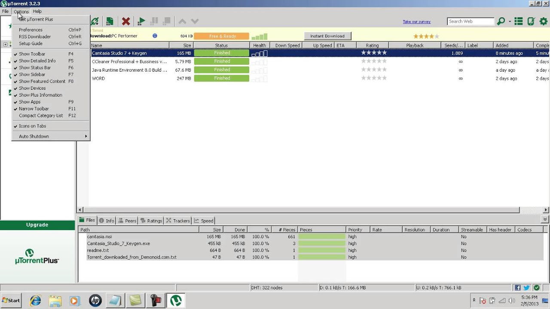Screen dimensions: 550x309
Task: Click the Twitter icon in the status bar
Action: click(x=526, y=288)
